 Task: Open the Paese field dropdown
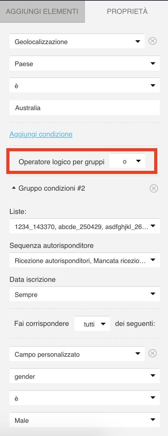tap(85, 64)
